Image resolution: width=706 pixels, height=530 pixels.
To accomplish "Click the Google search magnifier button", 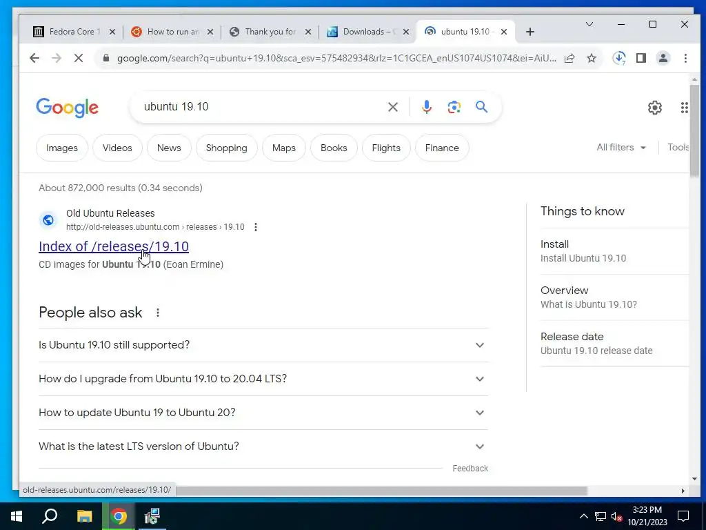I will point(481,107).
